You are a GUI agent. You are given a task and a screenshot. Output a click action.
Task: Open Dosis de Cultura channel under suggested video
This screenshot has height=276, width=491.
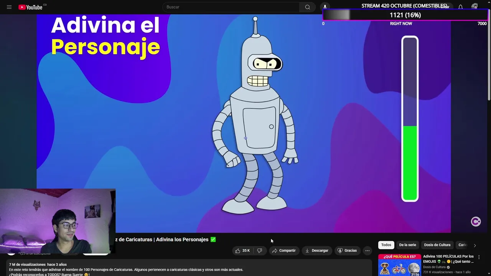434,267
